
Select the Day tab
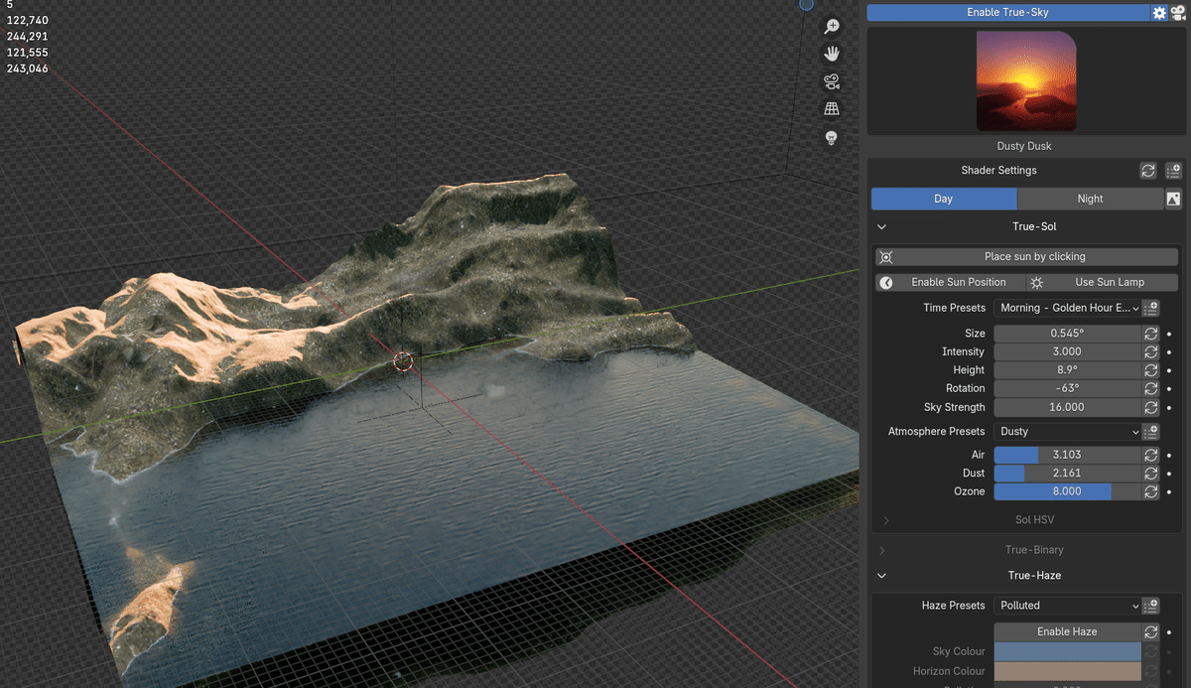pos(943,199)
